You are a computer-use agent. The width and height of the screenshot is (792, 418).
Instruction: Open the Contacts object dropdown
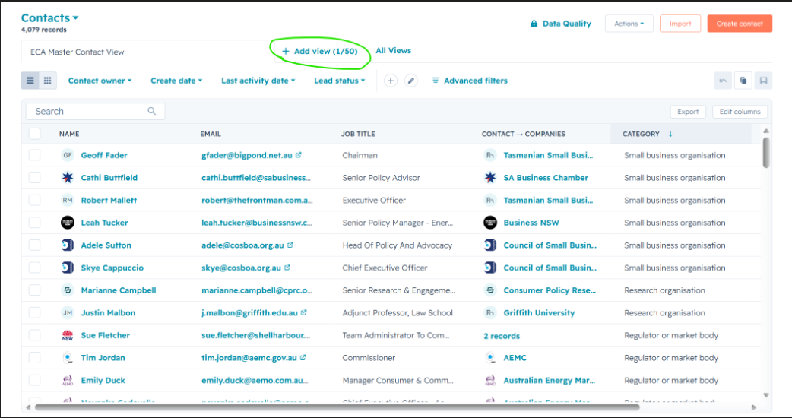(49, 18)
